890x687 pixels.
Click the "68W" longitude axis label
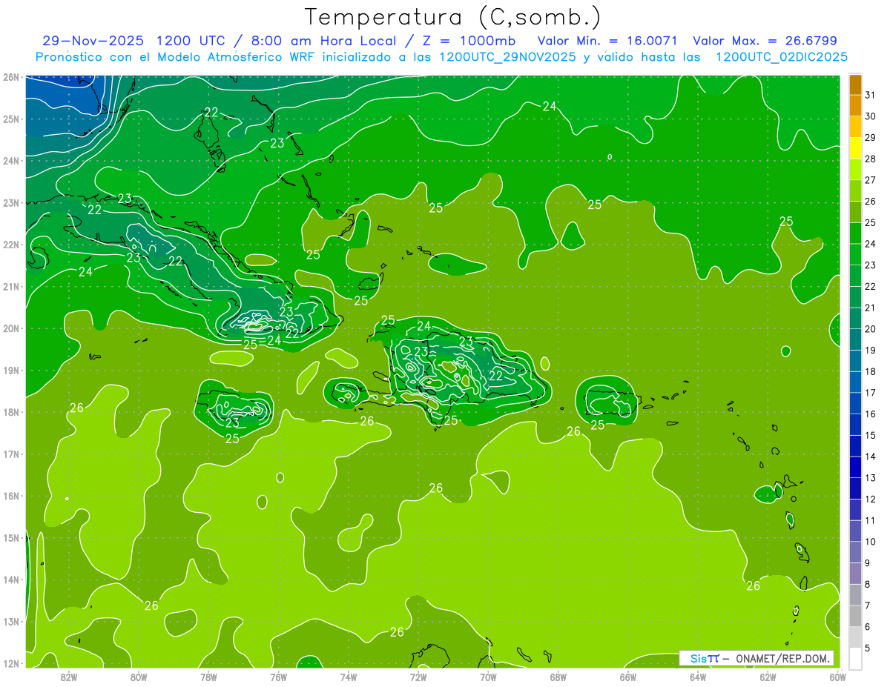[558, 676]
